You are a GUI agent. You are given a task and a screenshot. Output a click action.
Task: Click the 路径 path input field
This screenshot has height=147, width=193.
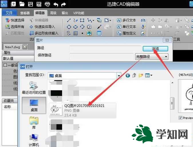click(x=105, y=49)
